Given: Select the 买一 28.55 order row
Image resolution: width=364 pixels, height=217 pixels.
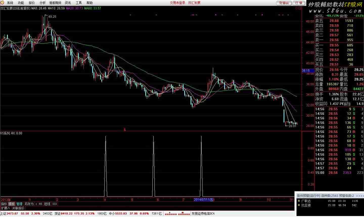Looking at the screenshot, I should click(339, 45).
